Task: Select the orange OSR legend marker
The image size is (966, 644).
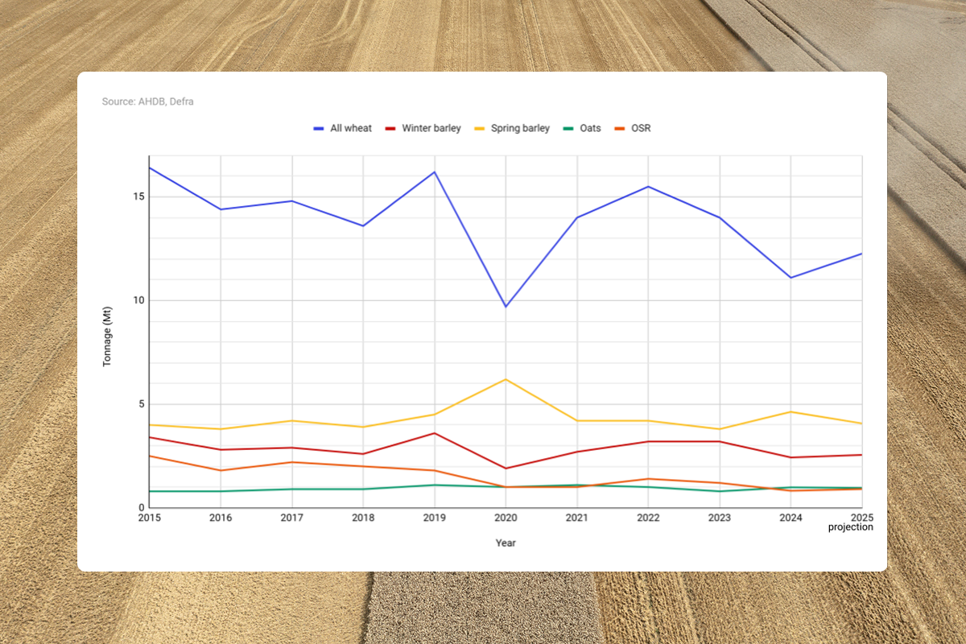Action: (618, 128)
